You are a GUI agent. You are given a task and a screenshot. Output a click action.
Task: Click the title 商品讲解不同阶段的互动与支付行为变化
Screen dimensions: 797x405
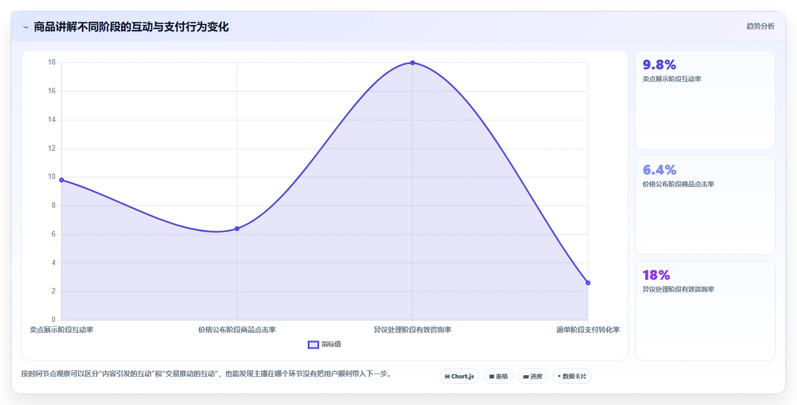coord(131,27)
